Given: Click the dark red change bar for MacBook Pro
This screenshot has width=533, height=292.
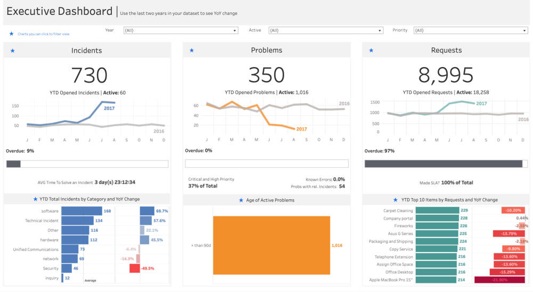Looking at the screenshot, I should pos(500,280).
